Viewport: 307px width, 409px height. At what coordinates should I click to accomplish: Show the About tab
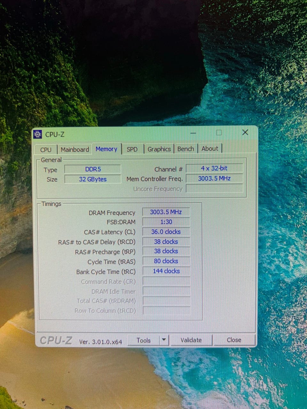210,149
